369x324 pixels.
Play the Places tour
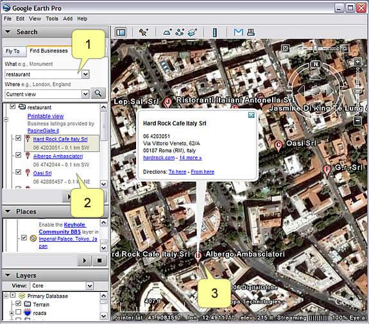(85, 260)
